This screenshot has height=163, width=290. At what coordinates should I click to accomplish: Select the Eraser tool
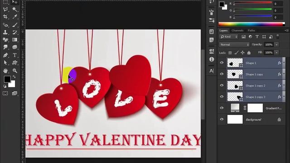click(5, 40)
